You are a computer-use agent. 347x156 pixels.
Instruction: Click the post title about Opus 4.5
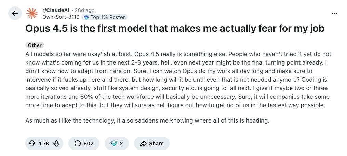tap(175, 29)
